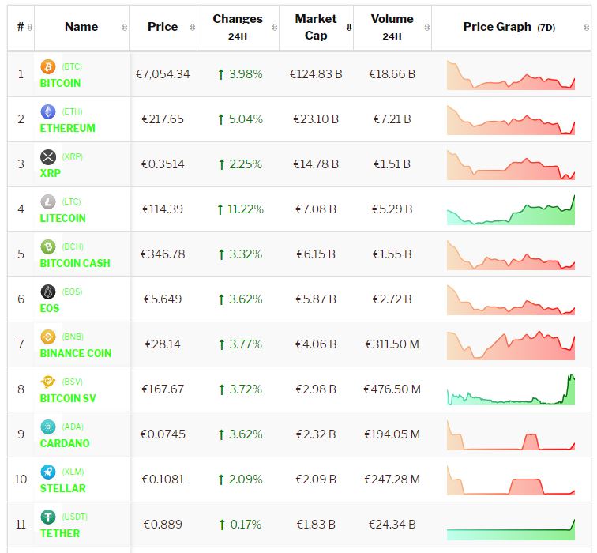
Task: Click the EOS coin logo icon
Action: tap(48, 292)
